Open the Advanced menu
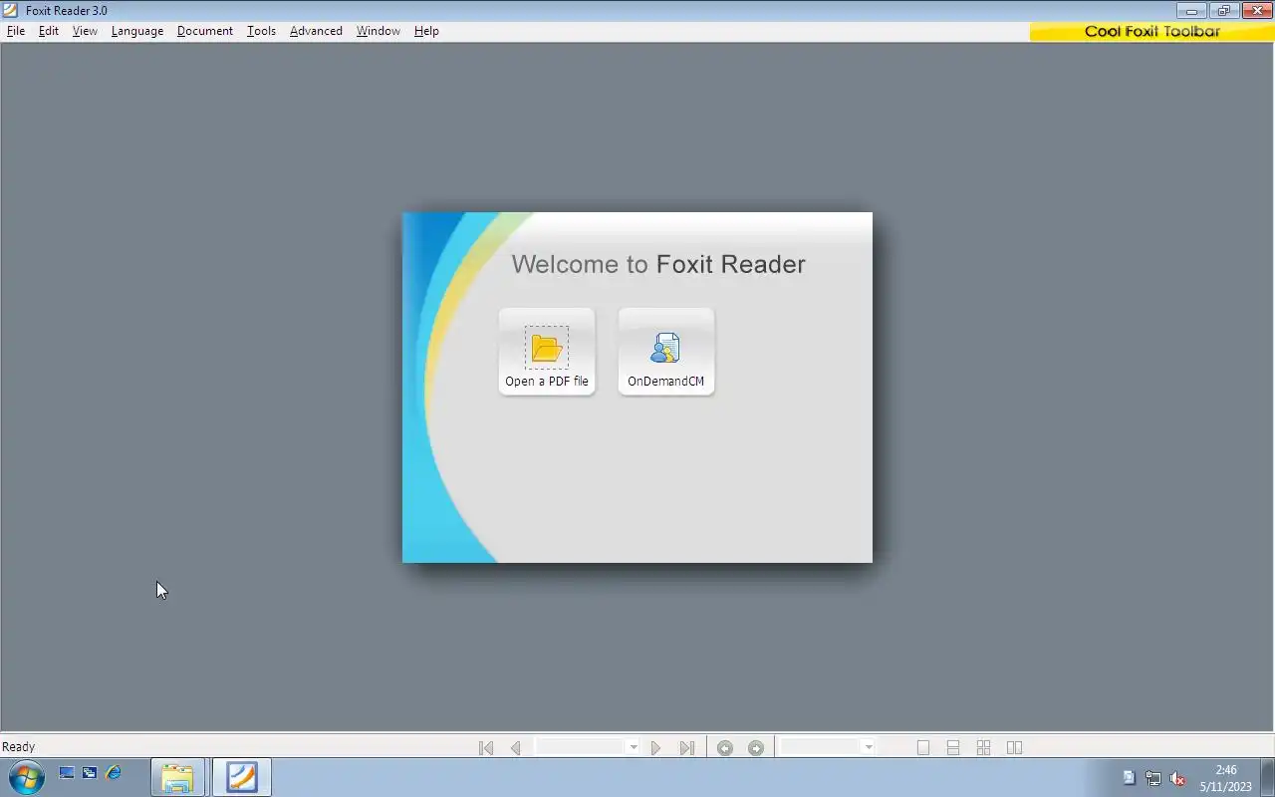1275x797 pixels. click(316, 31)
